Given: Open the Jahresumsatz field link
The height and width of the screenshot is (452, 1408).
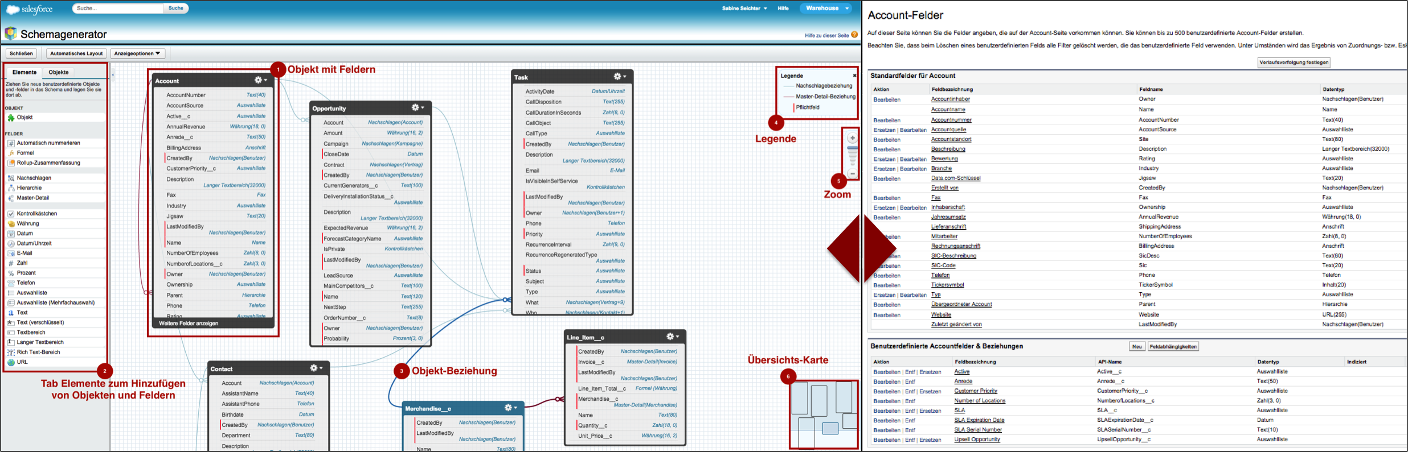Looking at the screenshot, I should point(948,217).
